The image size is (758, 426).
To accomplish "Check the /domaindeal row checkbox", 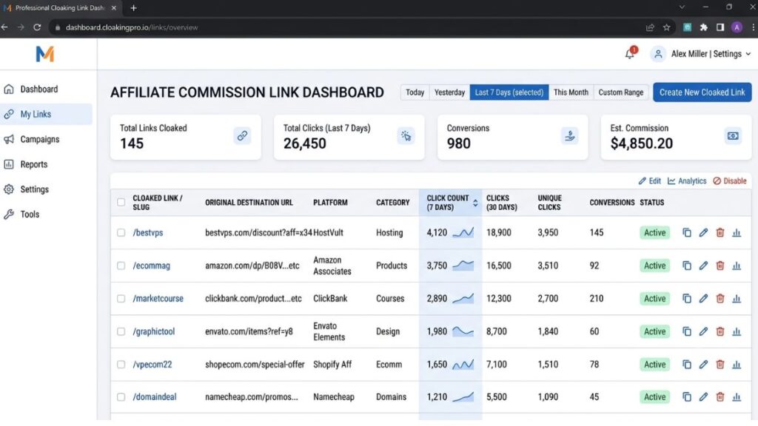I will 121,397.
